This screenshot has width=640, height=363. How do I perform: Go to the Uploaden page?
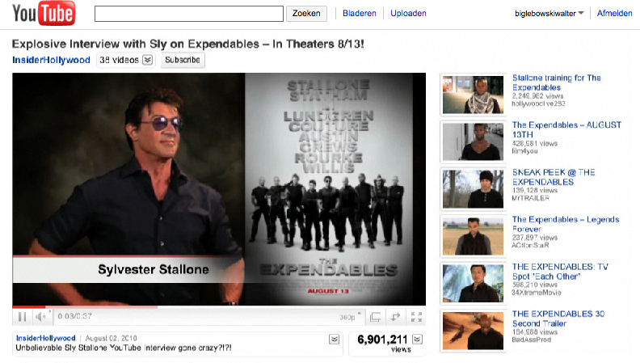point(408,14)
